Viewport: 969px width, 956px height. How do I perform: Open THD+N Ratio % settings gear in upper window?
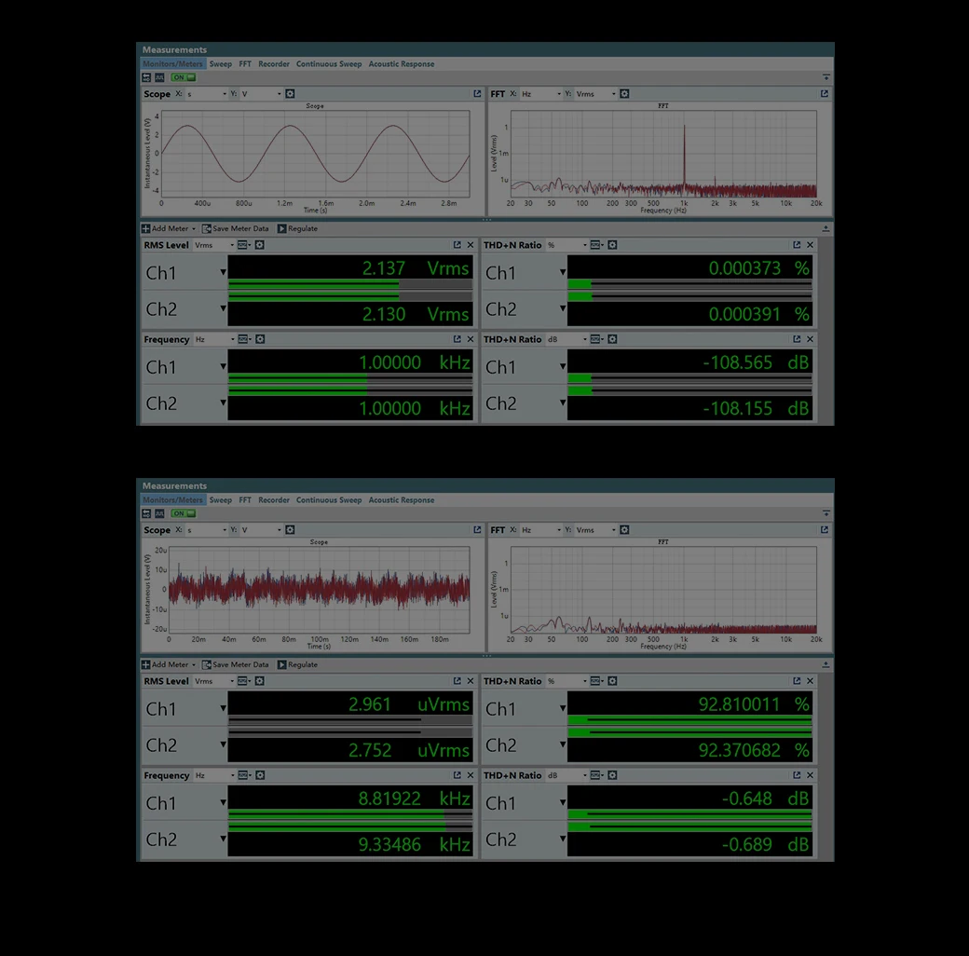pos(612,245)
